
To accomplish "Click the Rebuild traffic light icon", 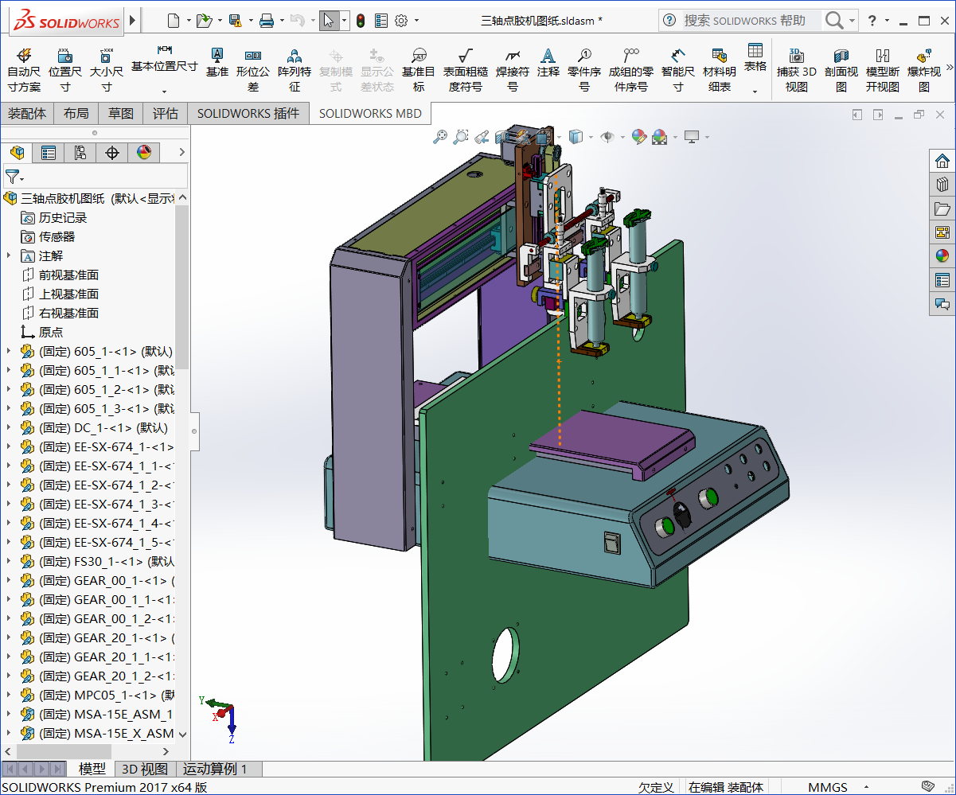I will [361, 21].
